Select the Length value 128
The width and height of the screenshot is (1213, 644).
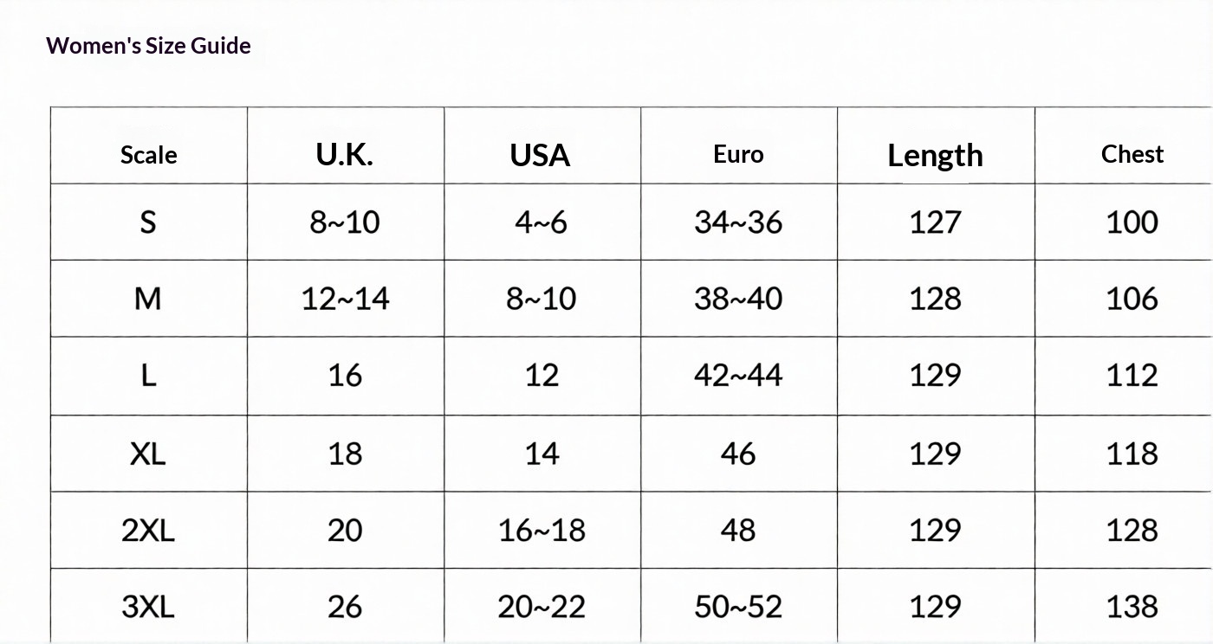(x=935, y=299)
